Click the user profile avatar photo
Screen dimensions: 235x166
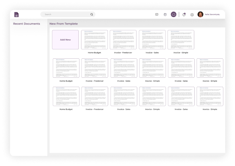200,14
